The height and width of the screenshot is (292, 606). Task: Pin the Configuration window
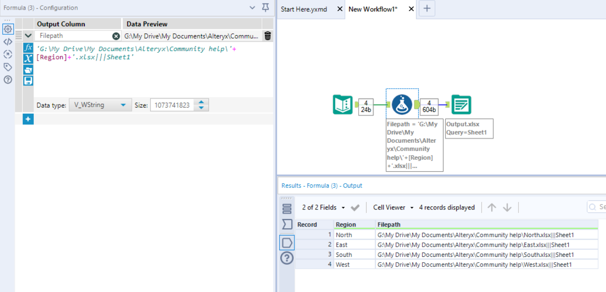coord(265,7)
